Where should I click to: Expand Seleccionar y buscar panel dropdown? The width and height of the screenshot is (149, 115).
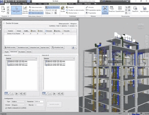[x=42, y=16]
